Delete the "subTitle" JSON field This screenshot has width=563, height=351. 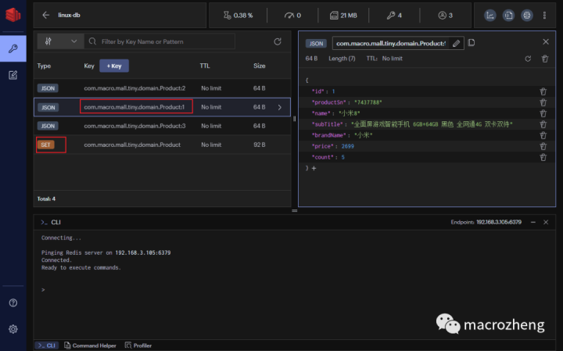(543, 124)
